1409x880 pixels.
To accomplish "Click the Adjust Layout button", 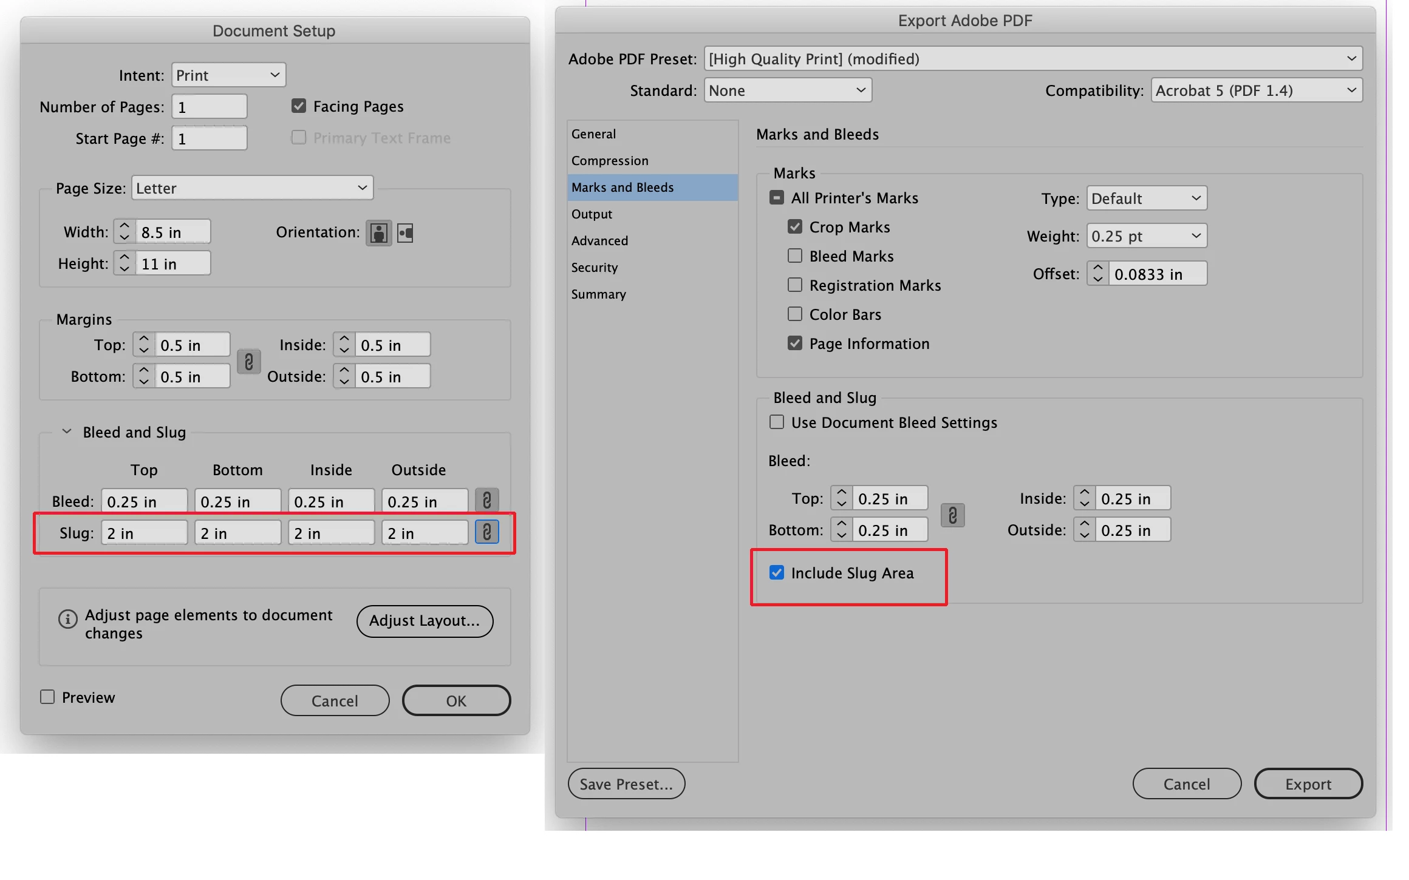I will [x=425, y=621].
